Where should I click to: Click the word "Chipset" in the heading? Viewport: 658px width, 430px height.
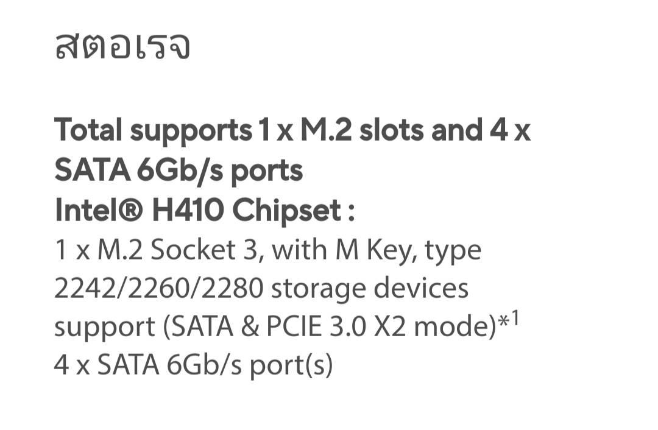tap(286, 211)
